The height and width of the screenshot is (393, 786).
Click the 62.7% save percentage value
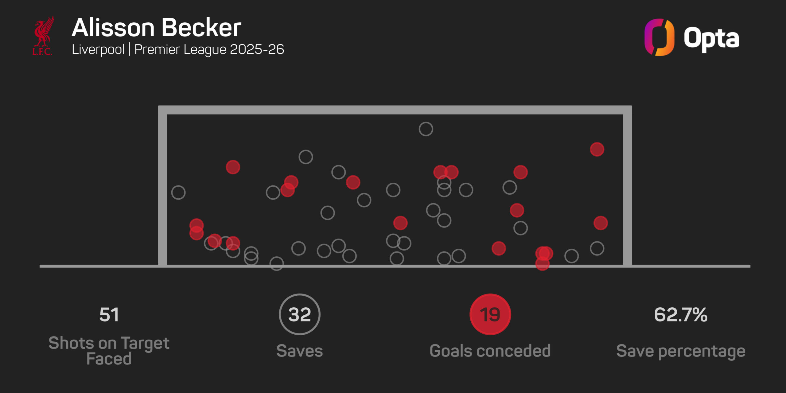[x=681, y=315]
